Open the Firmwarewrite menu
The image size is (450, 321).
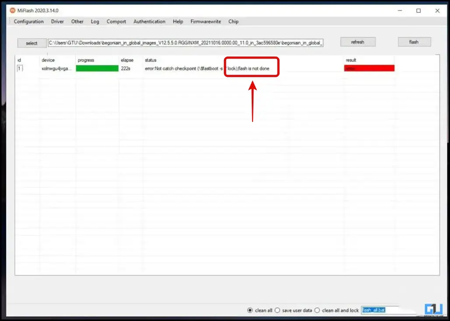point(205,21)
